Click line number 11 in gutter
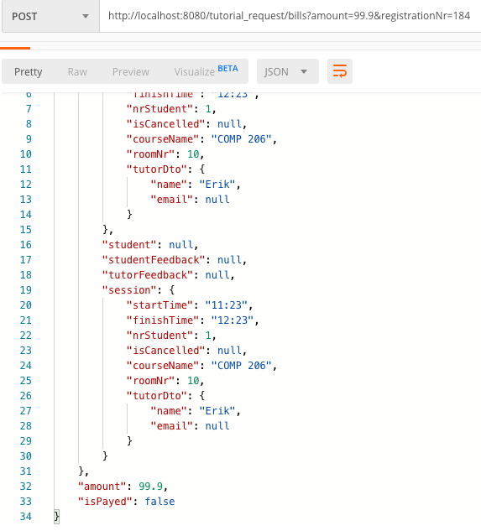The width and height of the screenshot is (481, 531). [x=26, y=169]
